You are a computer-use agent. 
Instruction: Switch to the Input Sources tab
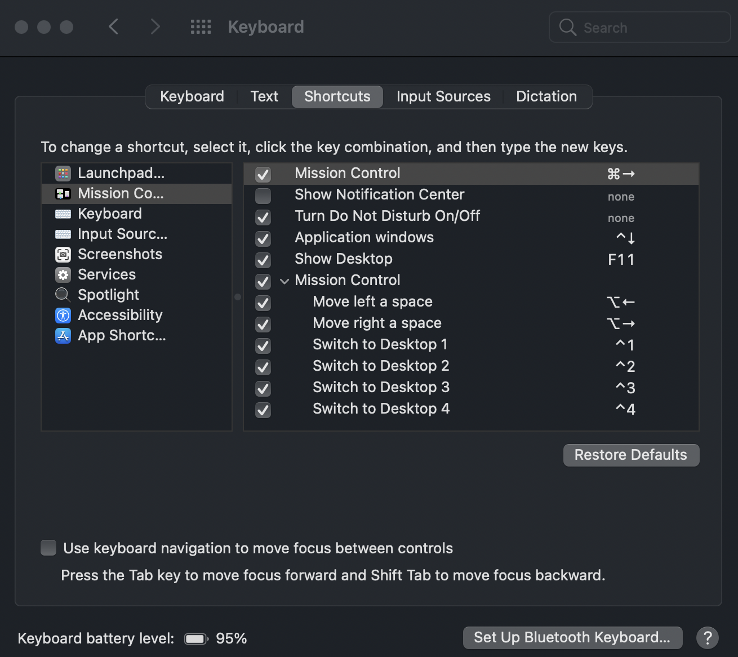(x=443, y=96)
